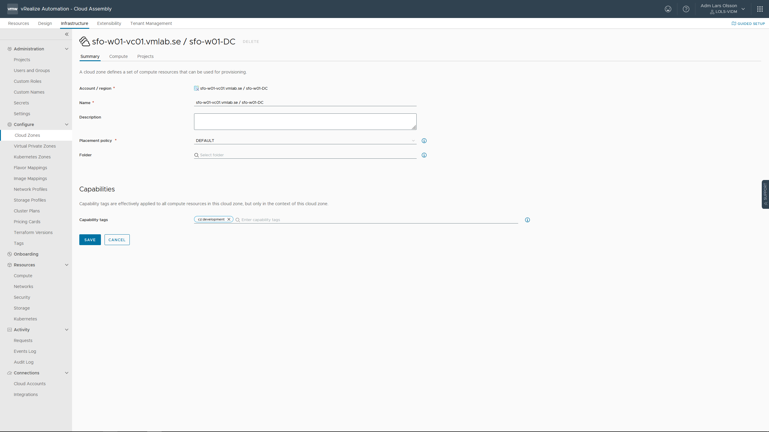Viewport: 769px width, 432px height.
Task: Open the Tenant Management tab
Action: pyautogui.click(x=151, y=23)
